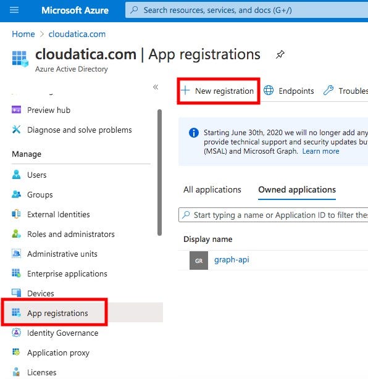Click the Enterprise applications grid icon

tap(16, 273)
